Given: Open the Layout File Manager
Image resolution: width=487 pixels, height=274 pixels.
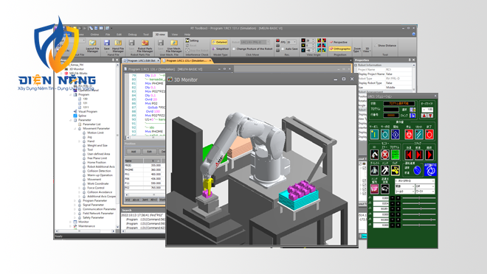Looking at the screenshot, I should 92,46.
